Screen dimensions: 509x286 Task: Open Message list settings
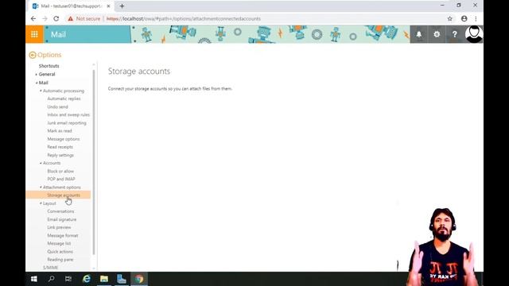point(59,244)
